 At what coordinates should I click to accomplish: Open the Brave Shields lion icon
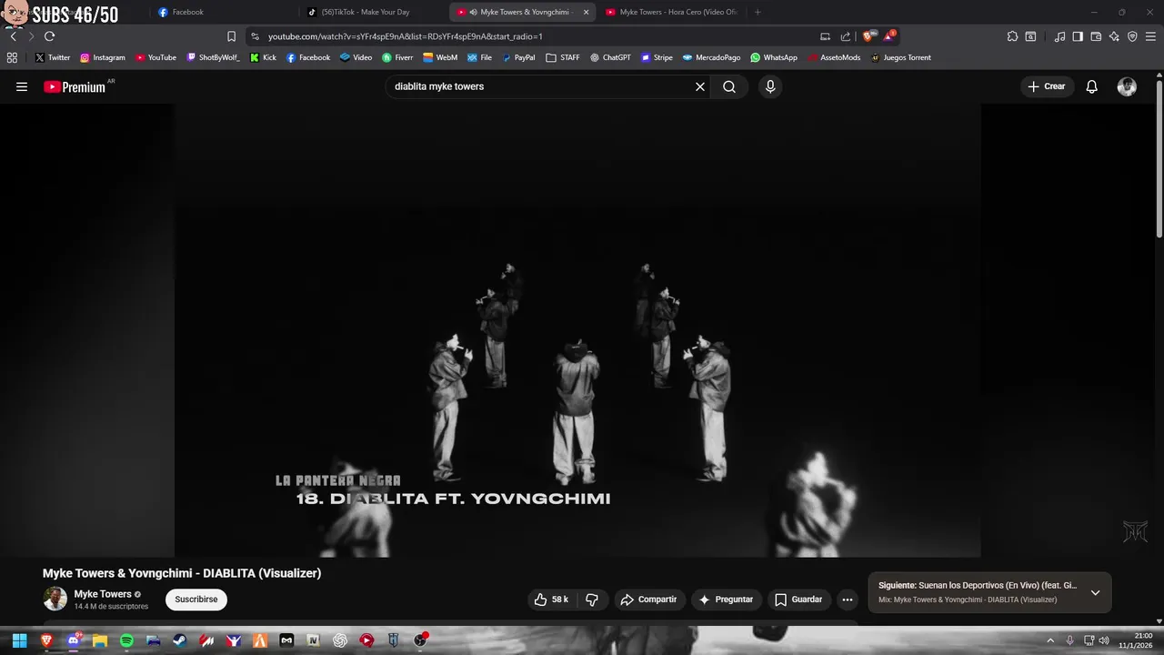pos(868,36)
